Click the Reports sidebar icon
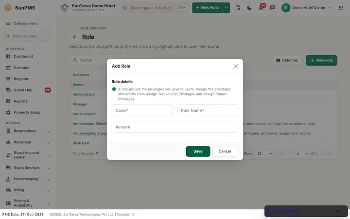Viewport: 350px width, 219px height. (x=8, y=101)
